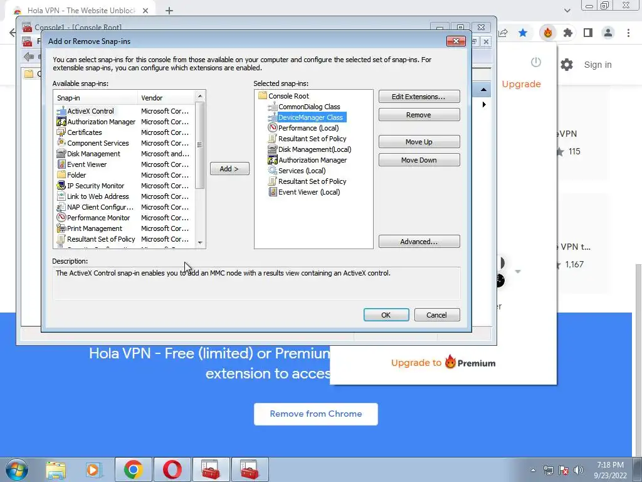Open Chrome tab search dropdown arrow
Viewport: 642px width, 482px height.
567,11
